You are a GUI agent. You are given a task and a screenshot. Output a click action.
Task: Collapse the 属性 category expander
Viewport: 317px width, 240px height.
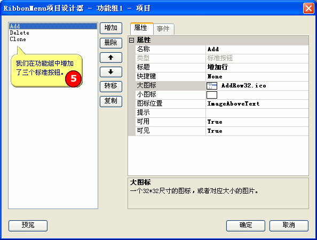coord(131,40)
